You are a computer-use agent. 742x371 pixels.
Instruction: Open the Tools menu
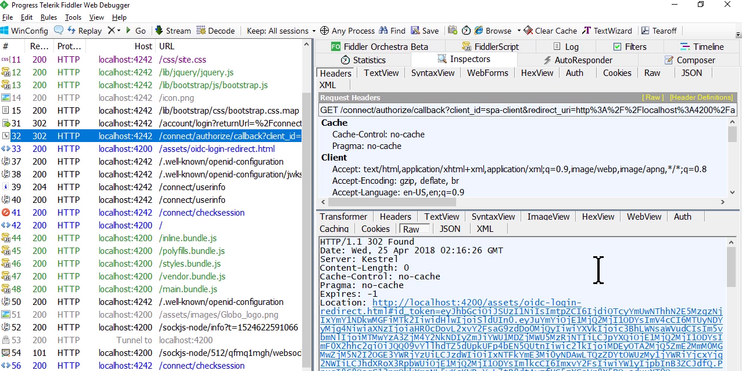pyautogui.click(x=73, y=17)
